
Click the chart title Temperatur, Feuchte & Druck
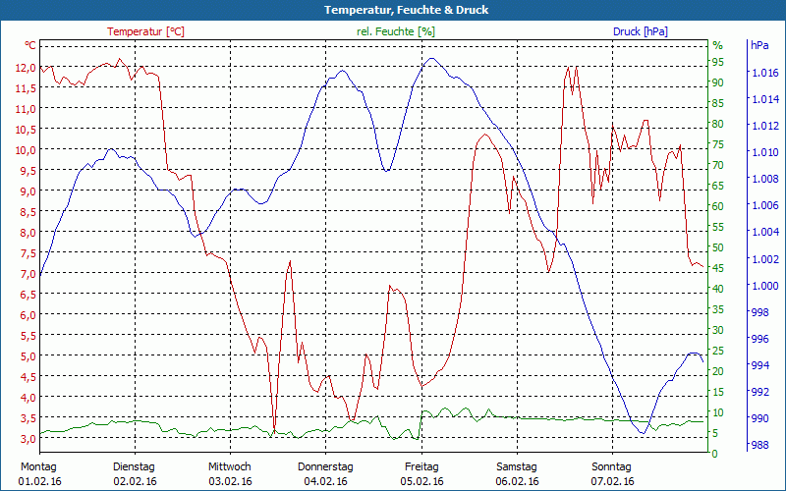[393, 10]
